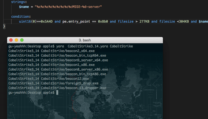Click the "beacon12.exe" output line

(49, 79)
